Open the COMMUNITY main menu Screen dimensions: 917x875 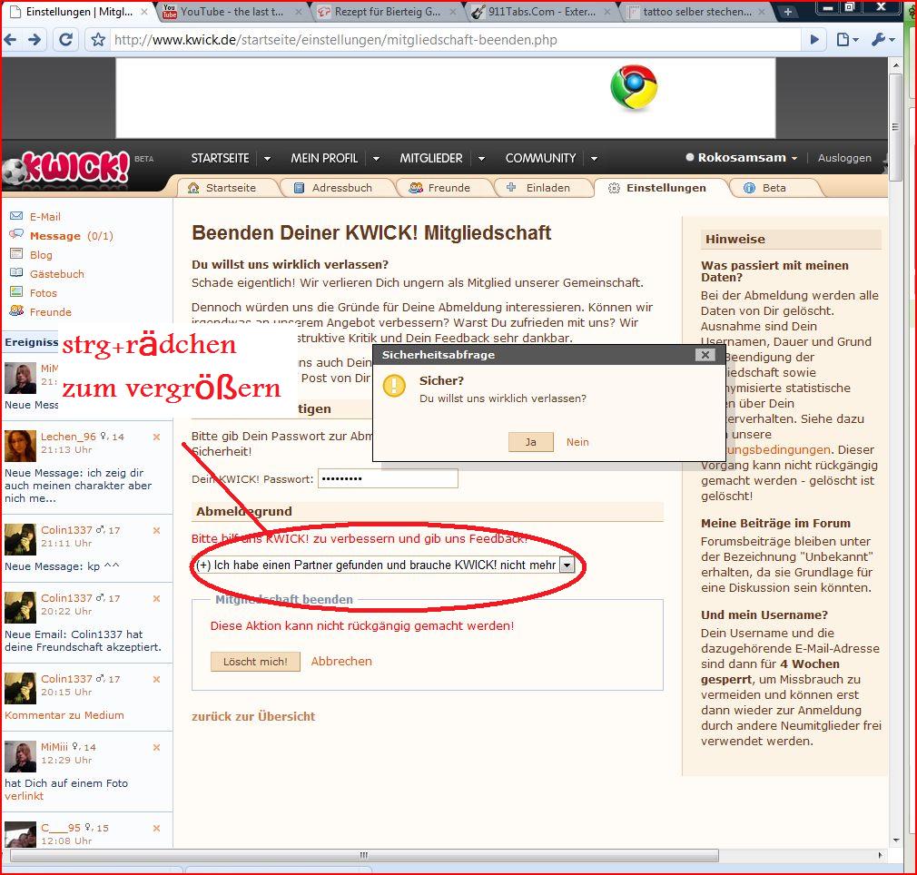coord(540,159)
